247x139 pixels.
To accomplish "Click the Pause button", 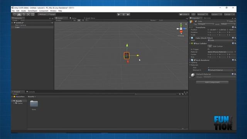I will tap(123, 15).
